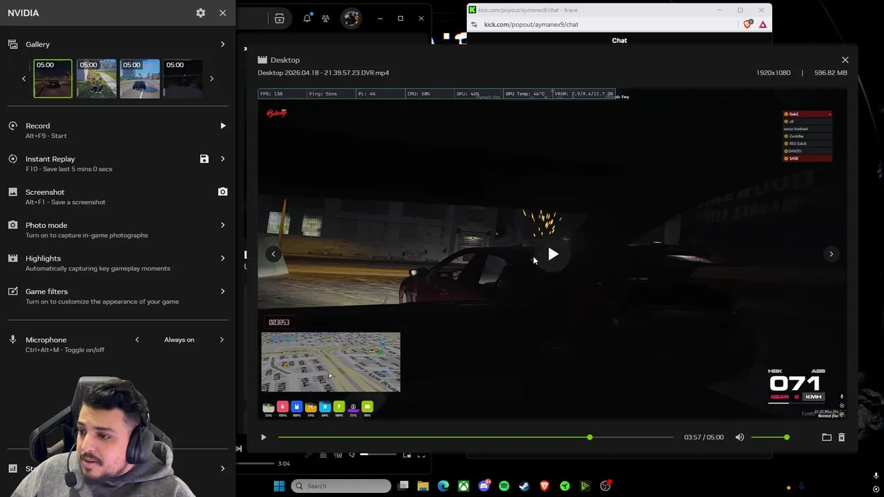Switch microphone mode with left arrow
The image size is (884, 497).
(137, 340)
